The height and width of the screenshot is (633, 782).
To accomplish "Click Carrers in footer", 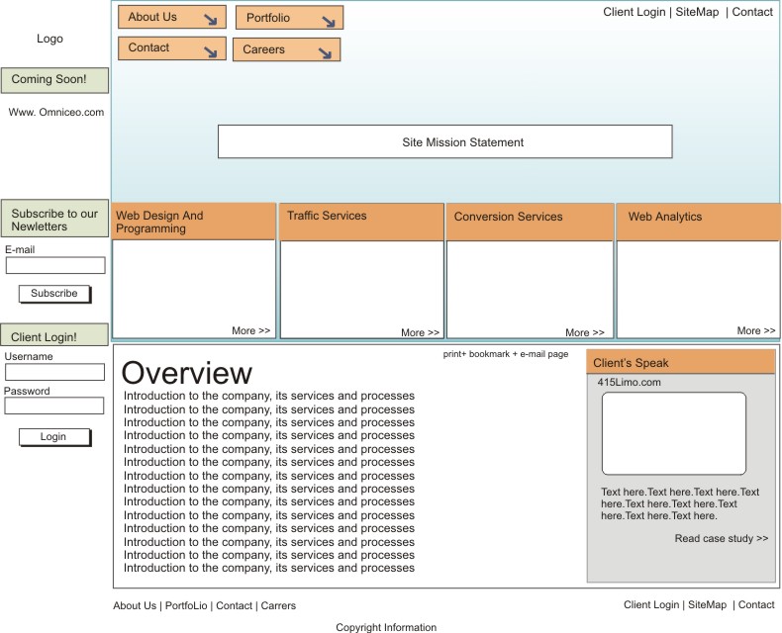I will pos(278,605).
